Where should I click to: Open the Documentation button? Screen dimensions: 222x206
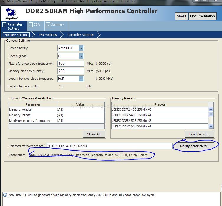click(203, 16)
